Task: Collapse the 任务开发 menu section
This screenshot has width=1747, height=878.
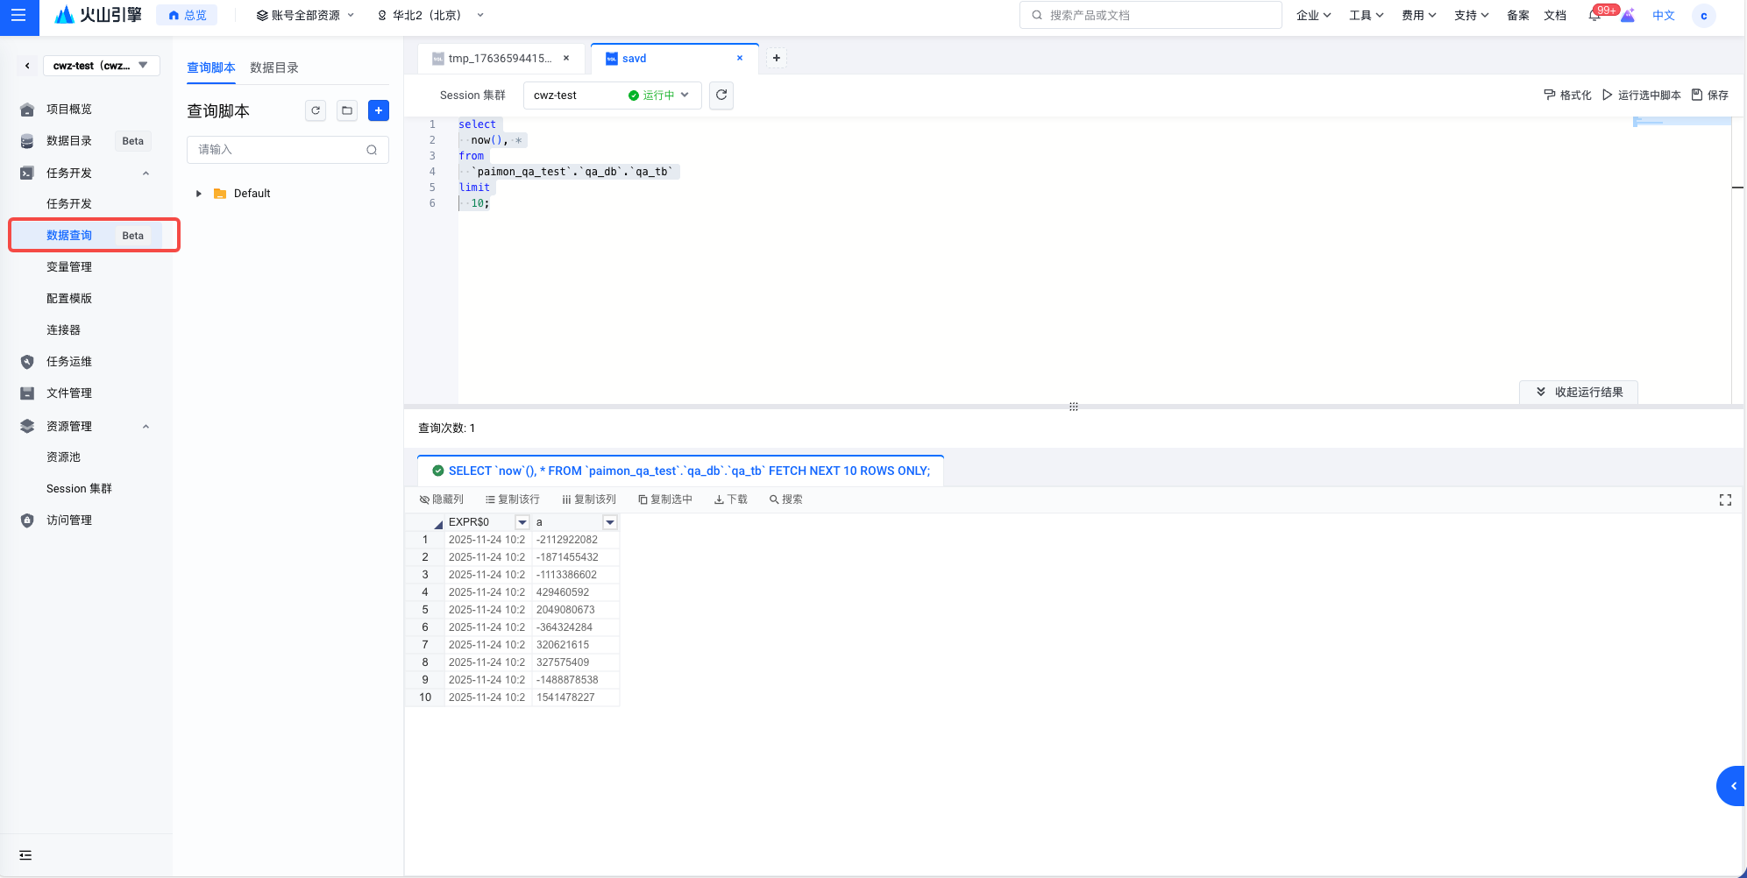Action: (146, 173)
